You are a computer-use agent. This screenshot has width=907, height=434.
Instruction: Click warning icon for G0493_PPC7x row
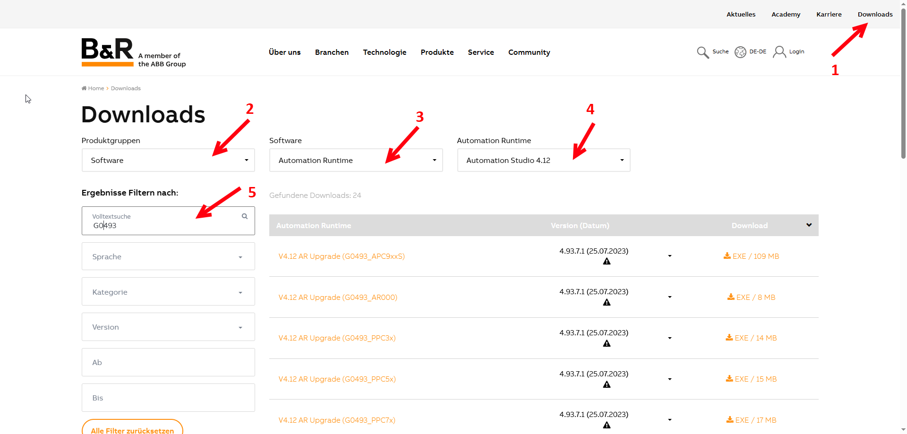pyautogui.click(x=607, y=425)
